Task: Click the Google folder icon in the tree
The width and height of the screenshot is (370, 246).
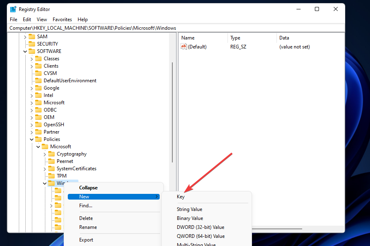Action: click(38, 88)
